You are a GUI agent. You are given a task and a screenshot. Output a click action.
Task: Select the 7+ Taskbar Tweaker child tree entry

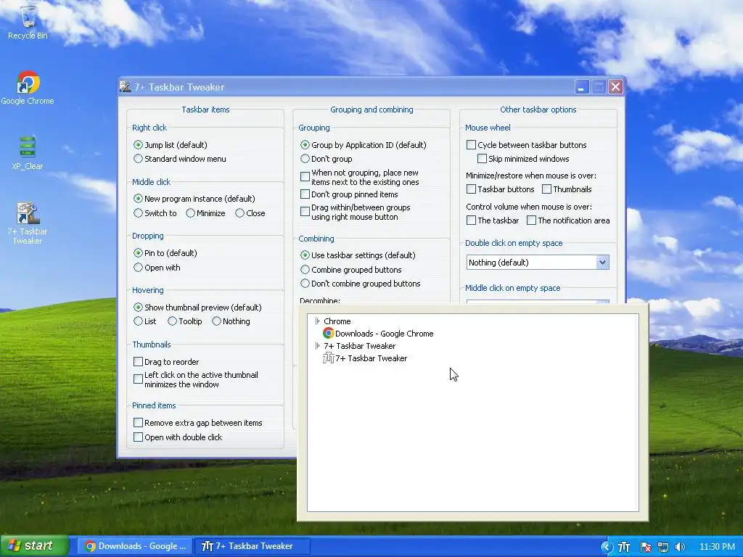coord(371,358)
